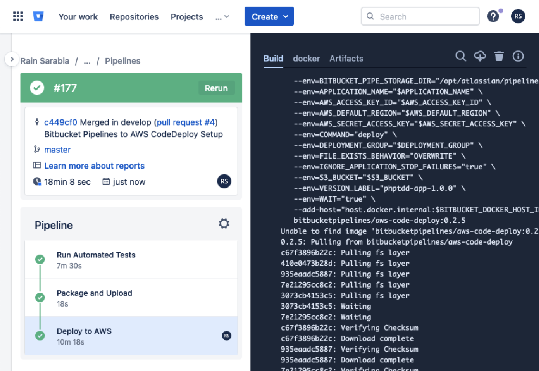539x371 pixels.
Task: Click the Run Automated Tests status checkmark
Action: [x=40, y=259]
